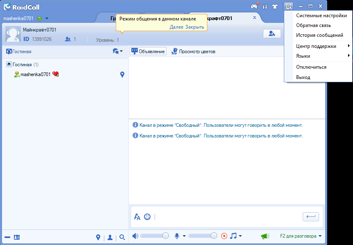Open the game center gamepad icon
The width and height of the screenshot is (353, 245).
[254, 6]
